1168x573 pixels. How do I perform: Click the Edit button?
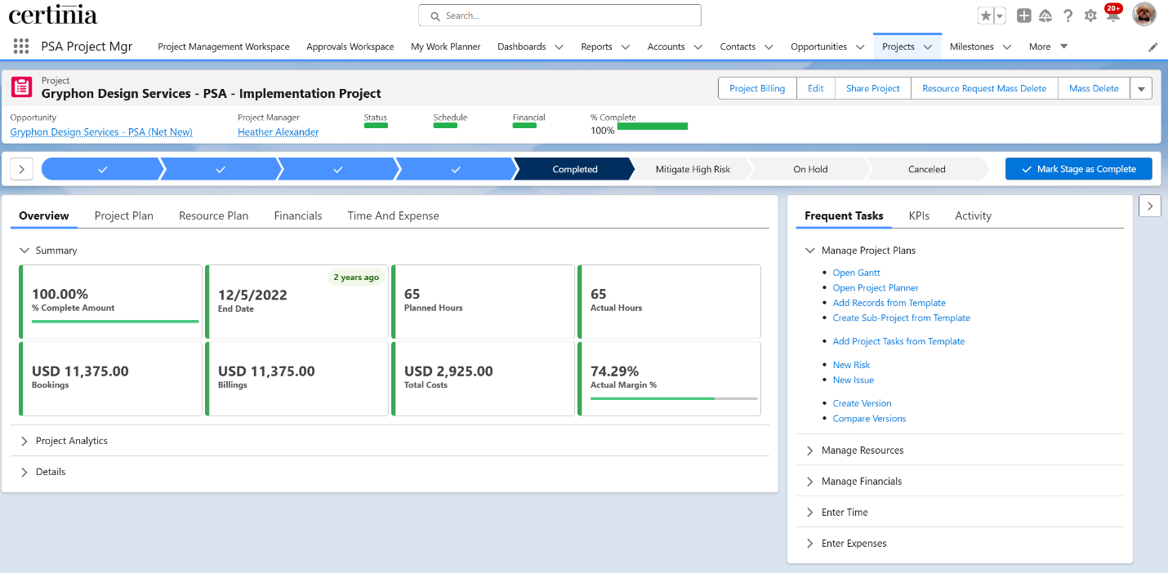[x=816, y=88]
